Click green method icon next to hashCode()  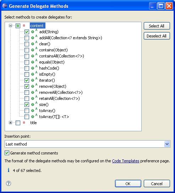click(33, 68)
